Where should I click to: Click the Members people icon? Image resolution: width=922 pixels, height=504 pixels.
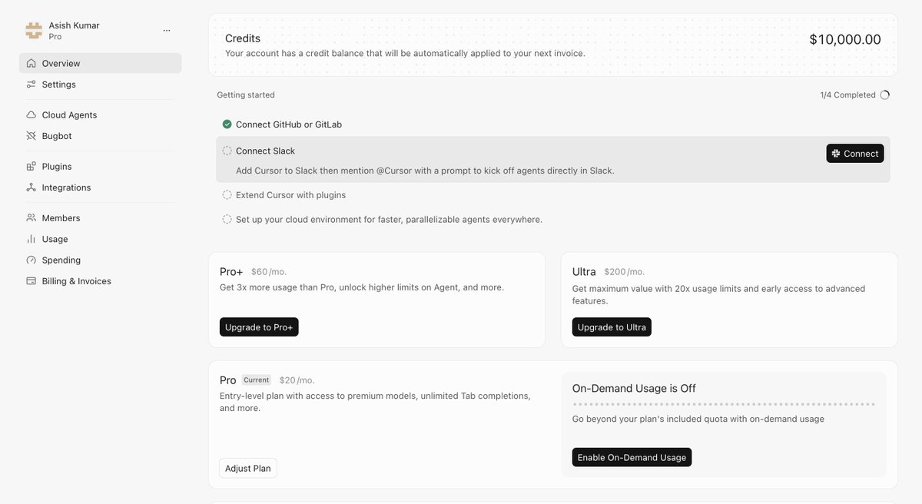32,218
